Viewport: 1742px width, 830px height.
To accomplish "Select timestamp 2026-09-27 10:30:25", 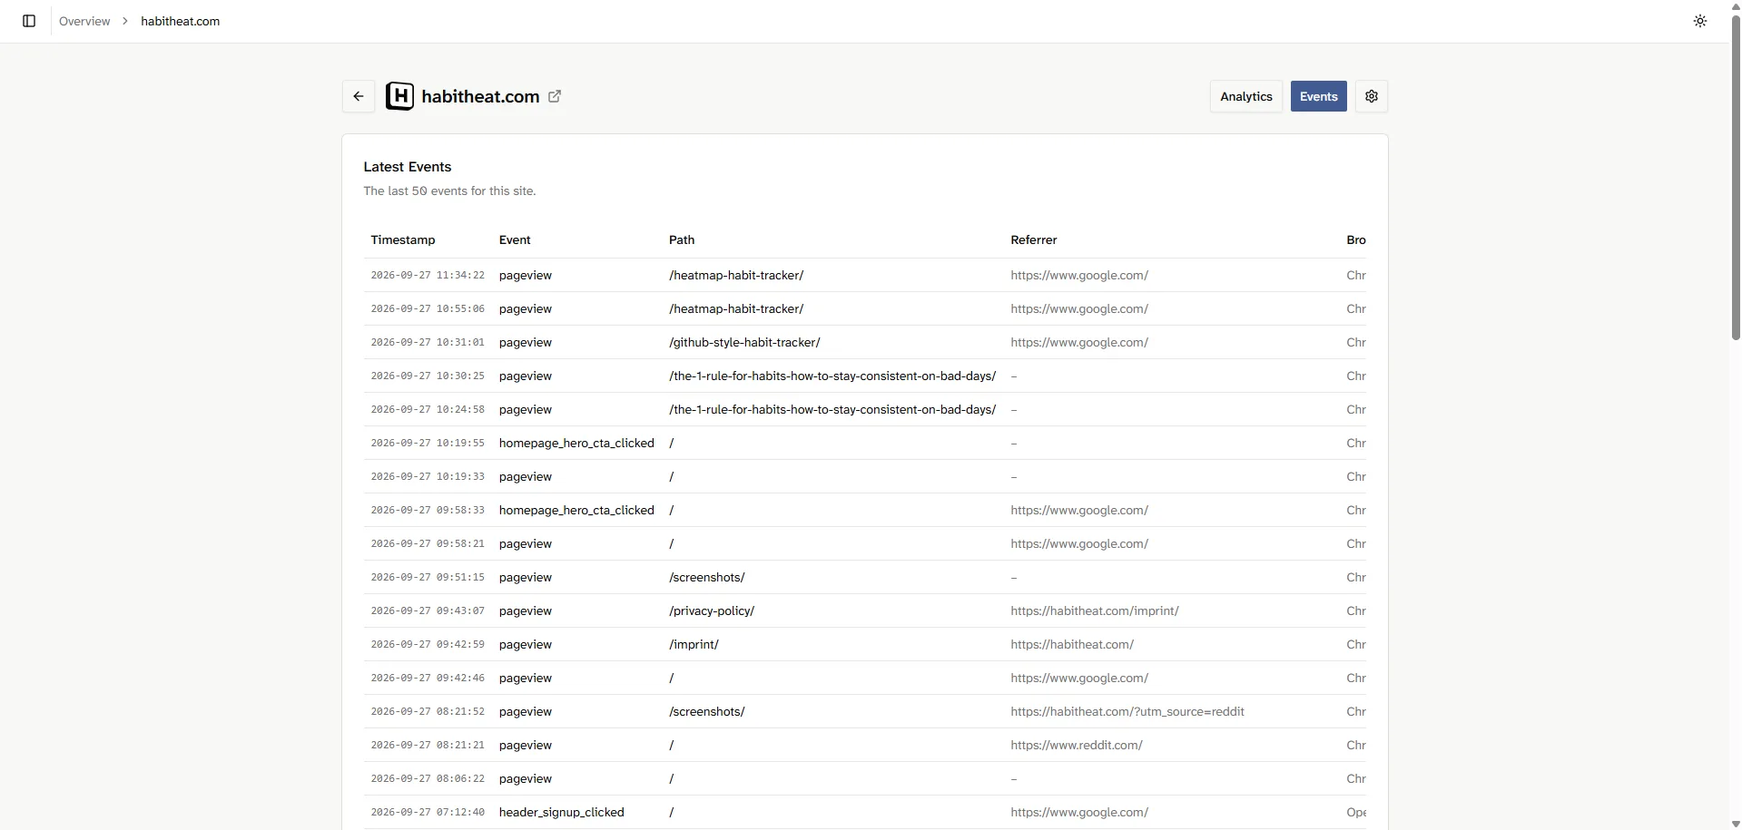I will pyautogui.click(x=428, y=376).
